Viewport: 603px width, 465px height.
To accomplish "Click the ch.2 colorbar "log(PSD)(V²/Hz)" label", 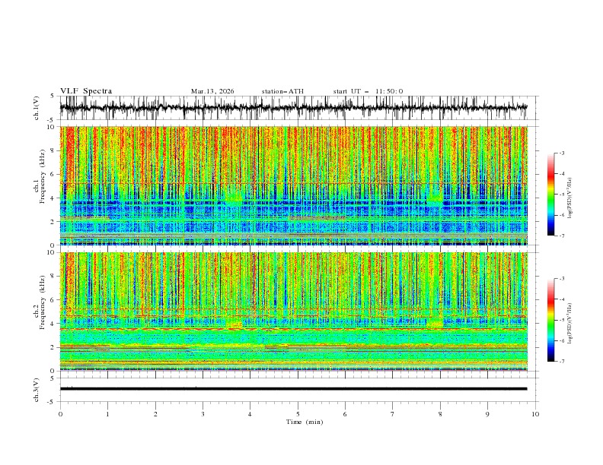I will pyautogui.click(x=569, y=323).
